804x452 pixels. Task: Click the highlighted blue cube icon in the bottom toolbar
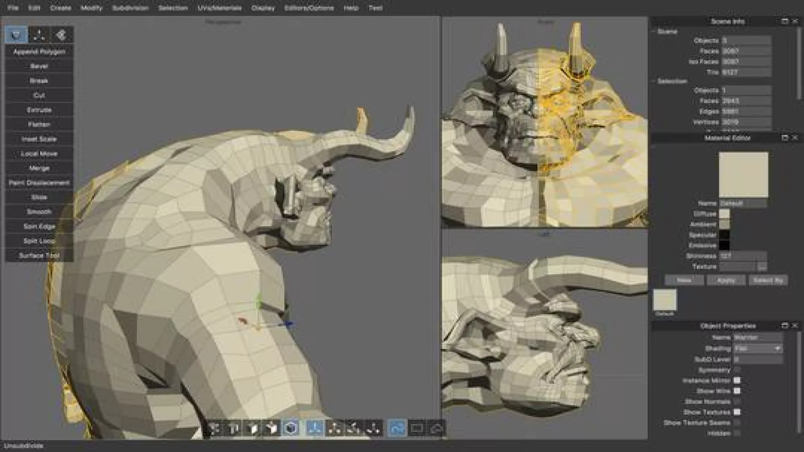[291, 428]
